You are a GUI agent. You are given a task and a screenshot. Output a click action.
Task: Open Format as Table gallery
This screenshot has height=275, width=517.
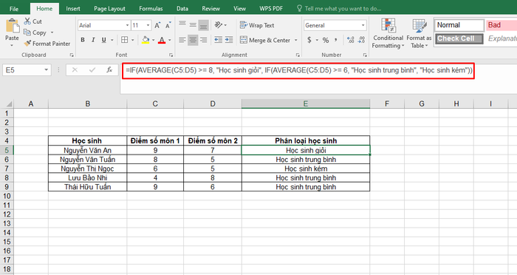419,33
